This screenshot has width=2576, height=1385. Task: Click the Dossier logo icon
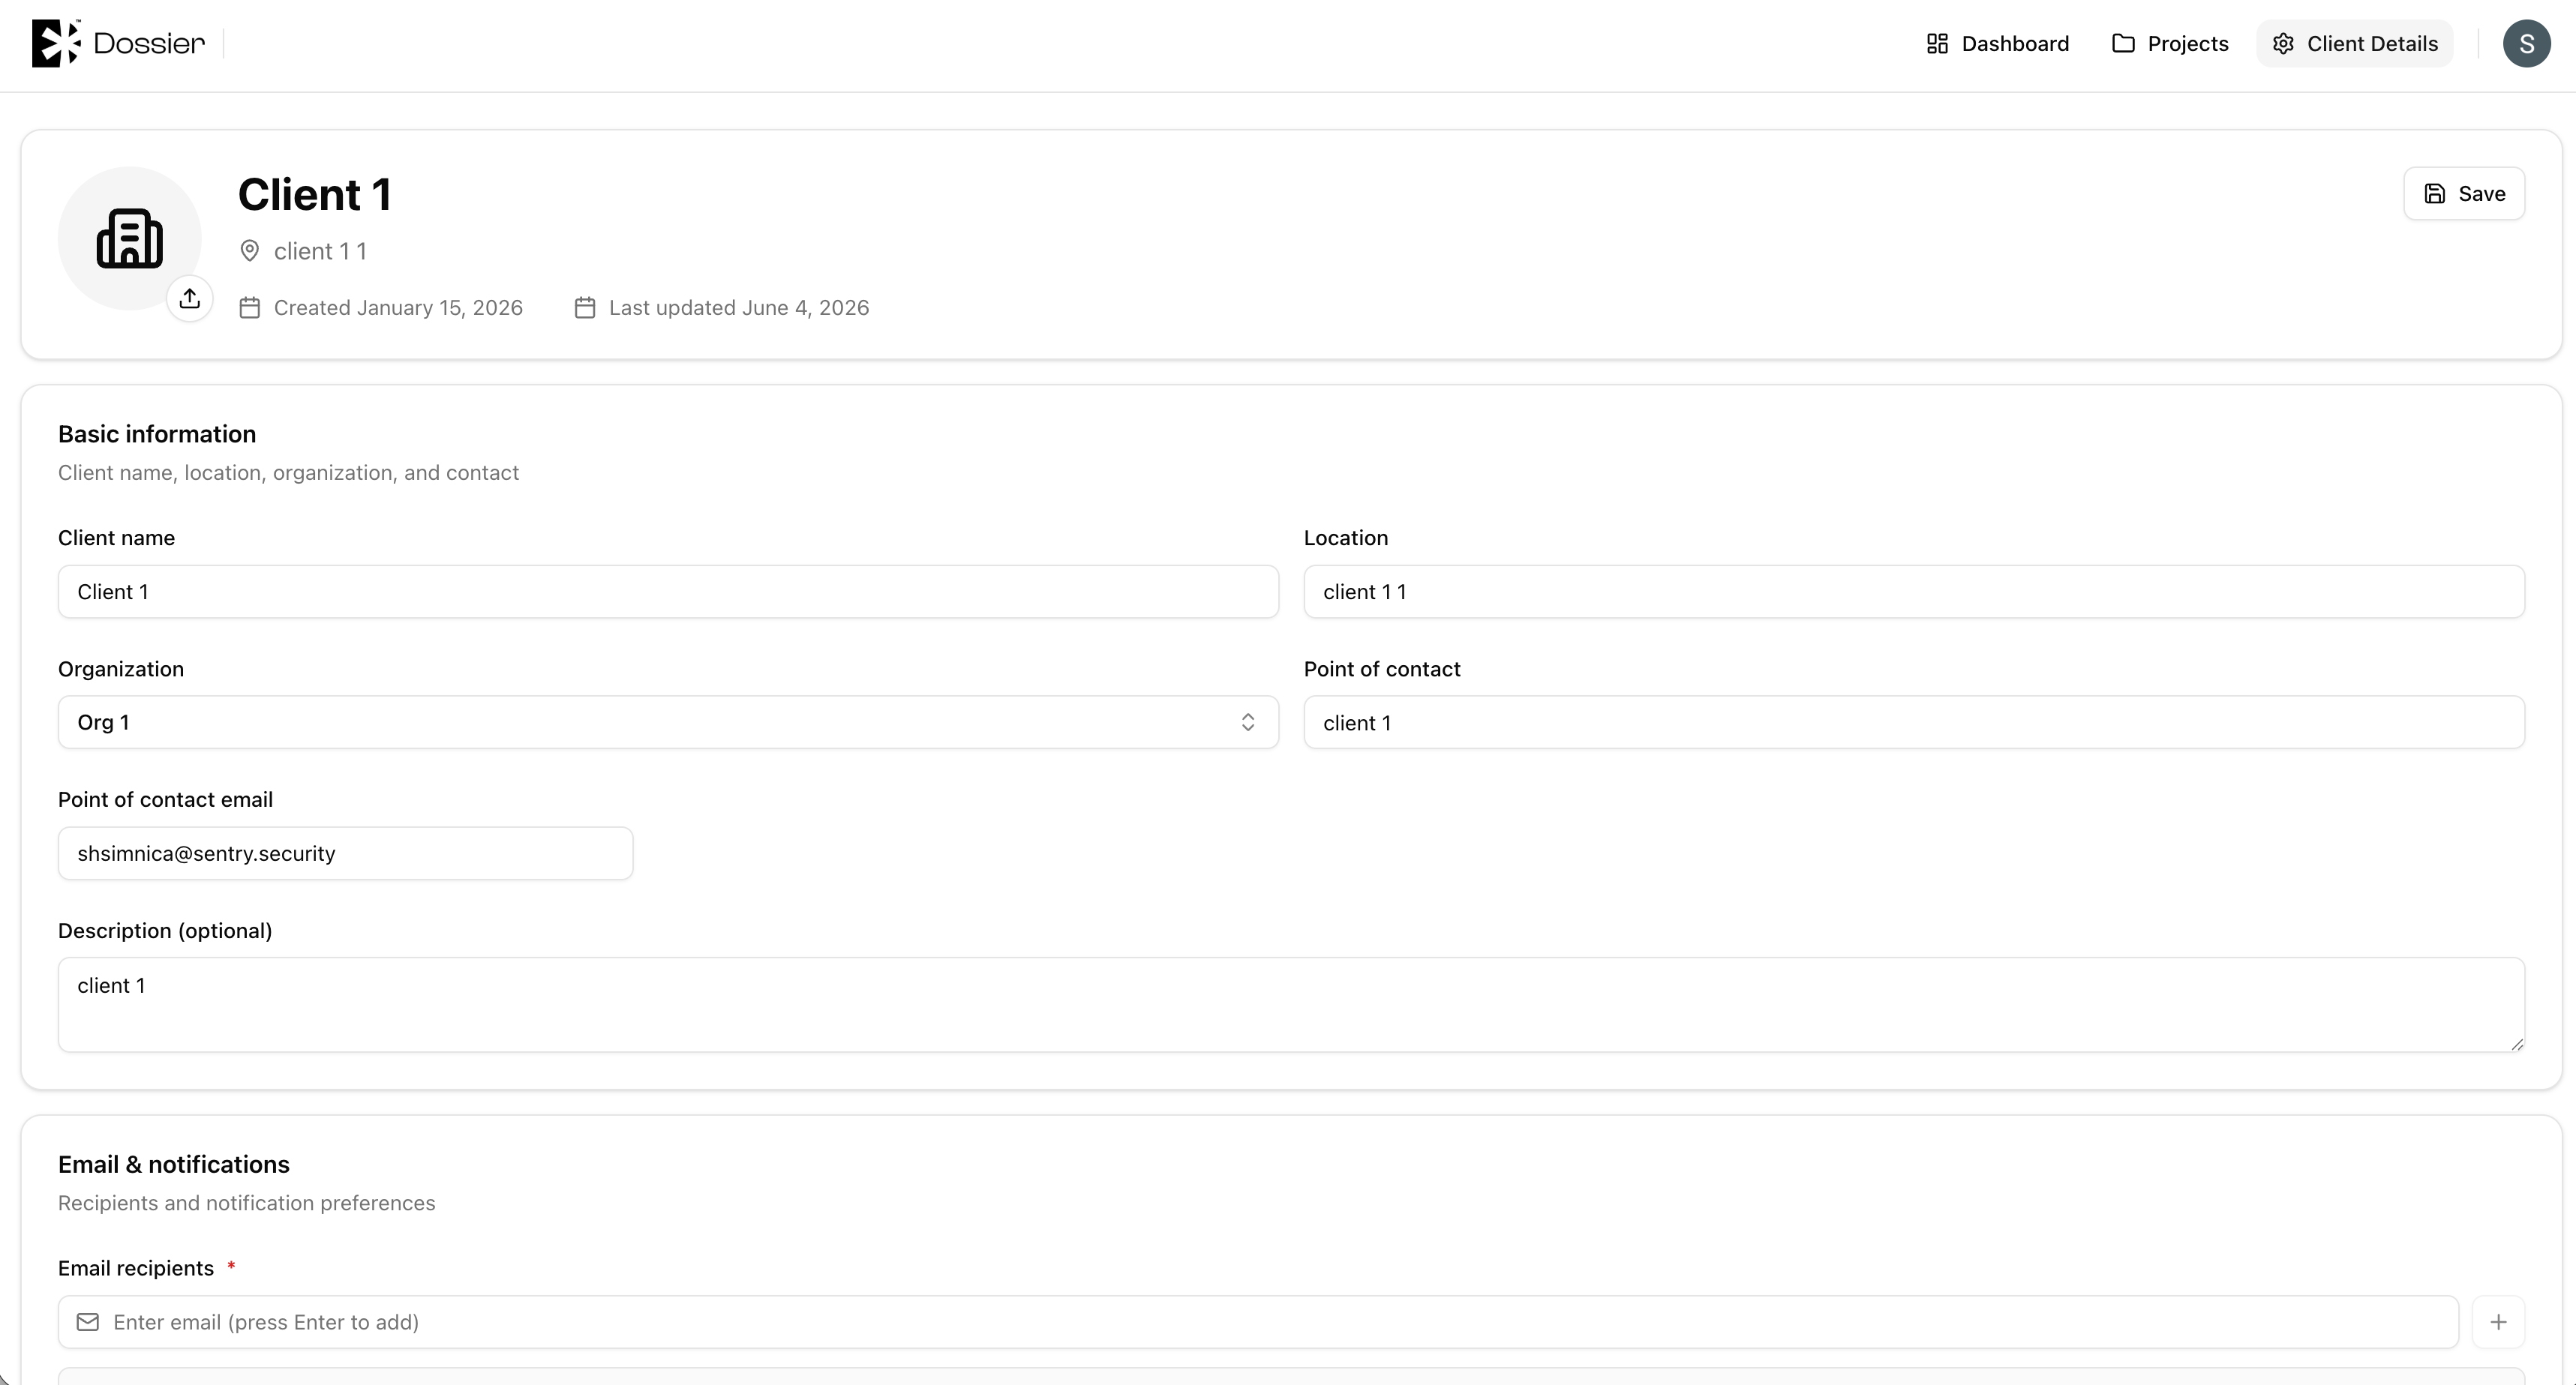click(56, 43)
